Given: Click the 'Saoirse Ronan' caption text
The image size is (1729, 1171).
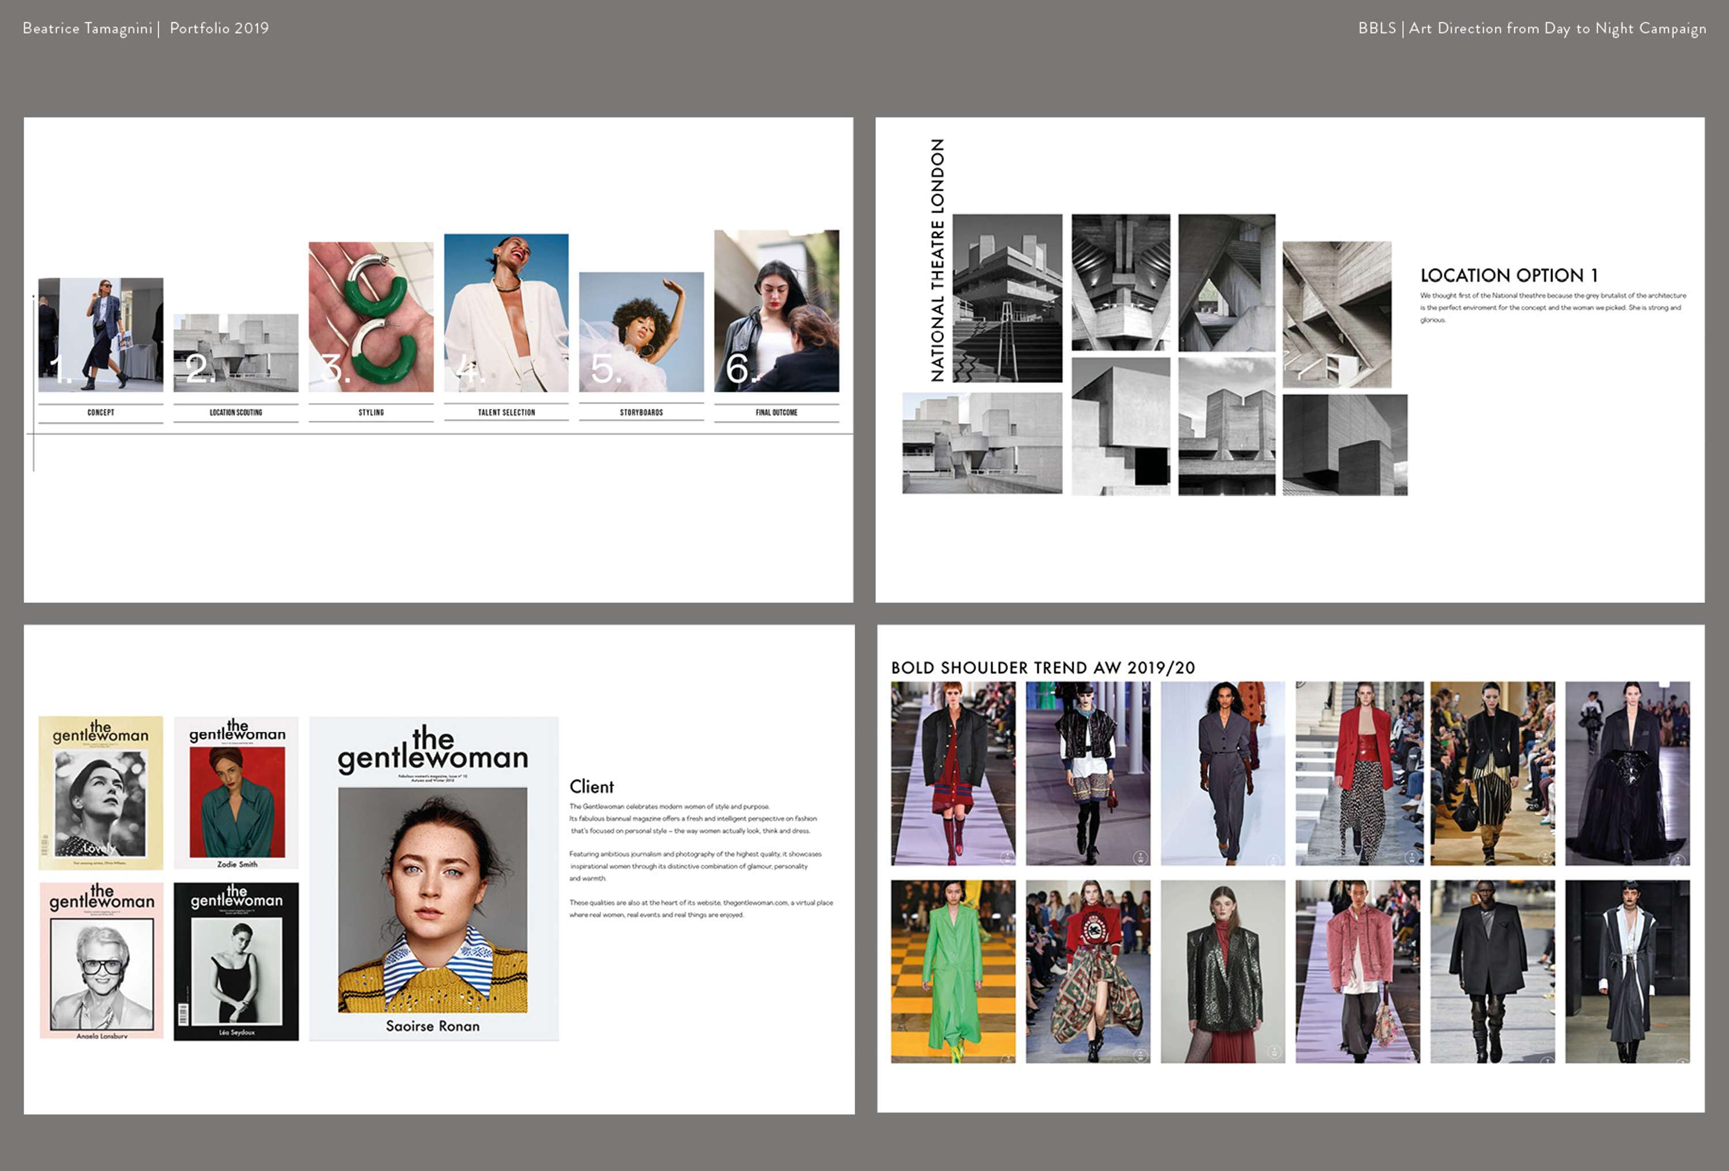Looking at the screenshot, I should 433,1026.
